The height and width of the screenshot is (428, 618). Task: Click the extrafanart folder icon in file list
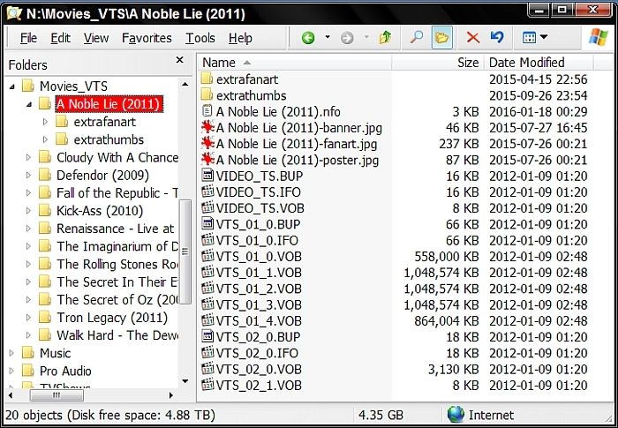pyautogui.click(x=207, y=79)
